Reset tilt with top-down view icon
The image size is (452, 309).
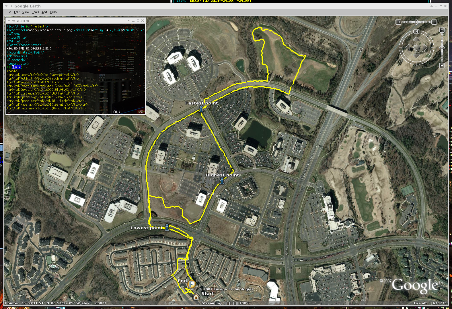click(x=398, y=22)
